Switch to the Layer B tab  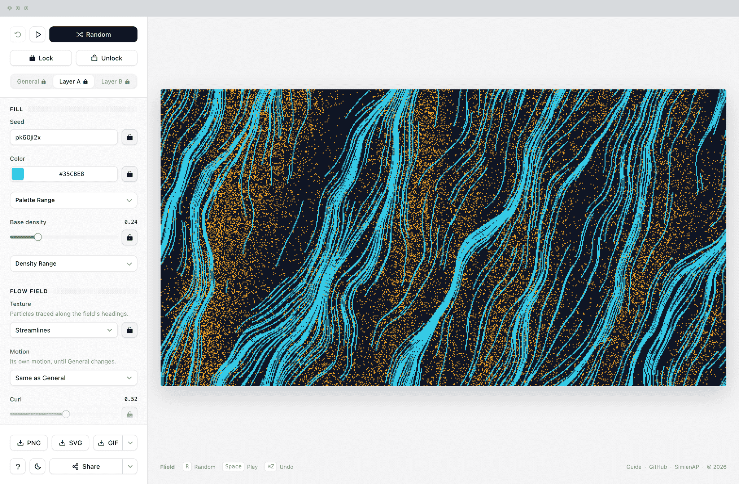pyautogui.click(x=115, y=81)
